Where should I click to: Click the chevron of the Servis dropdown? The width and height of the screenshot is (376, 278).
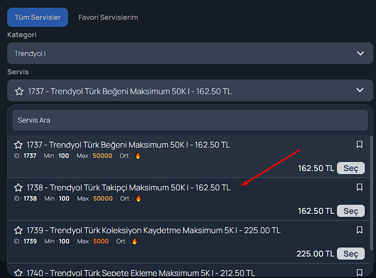pos(360,90)
